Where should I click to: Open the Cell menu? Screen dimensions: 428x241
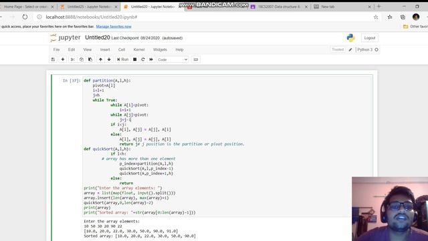[122, 50]
